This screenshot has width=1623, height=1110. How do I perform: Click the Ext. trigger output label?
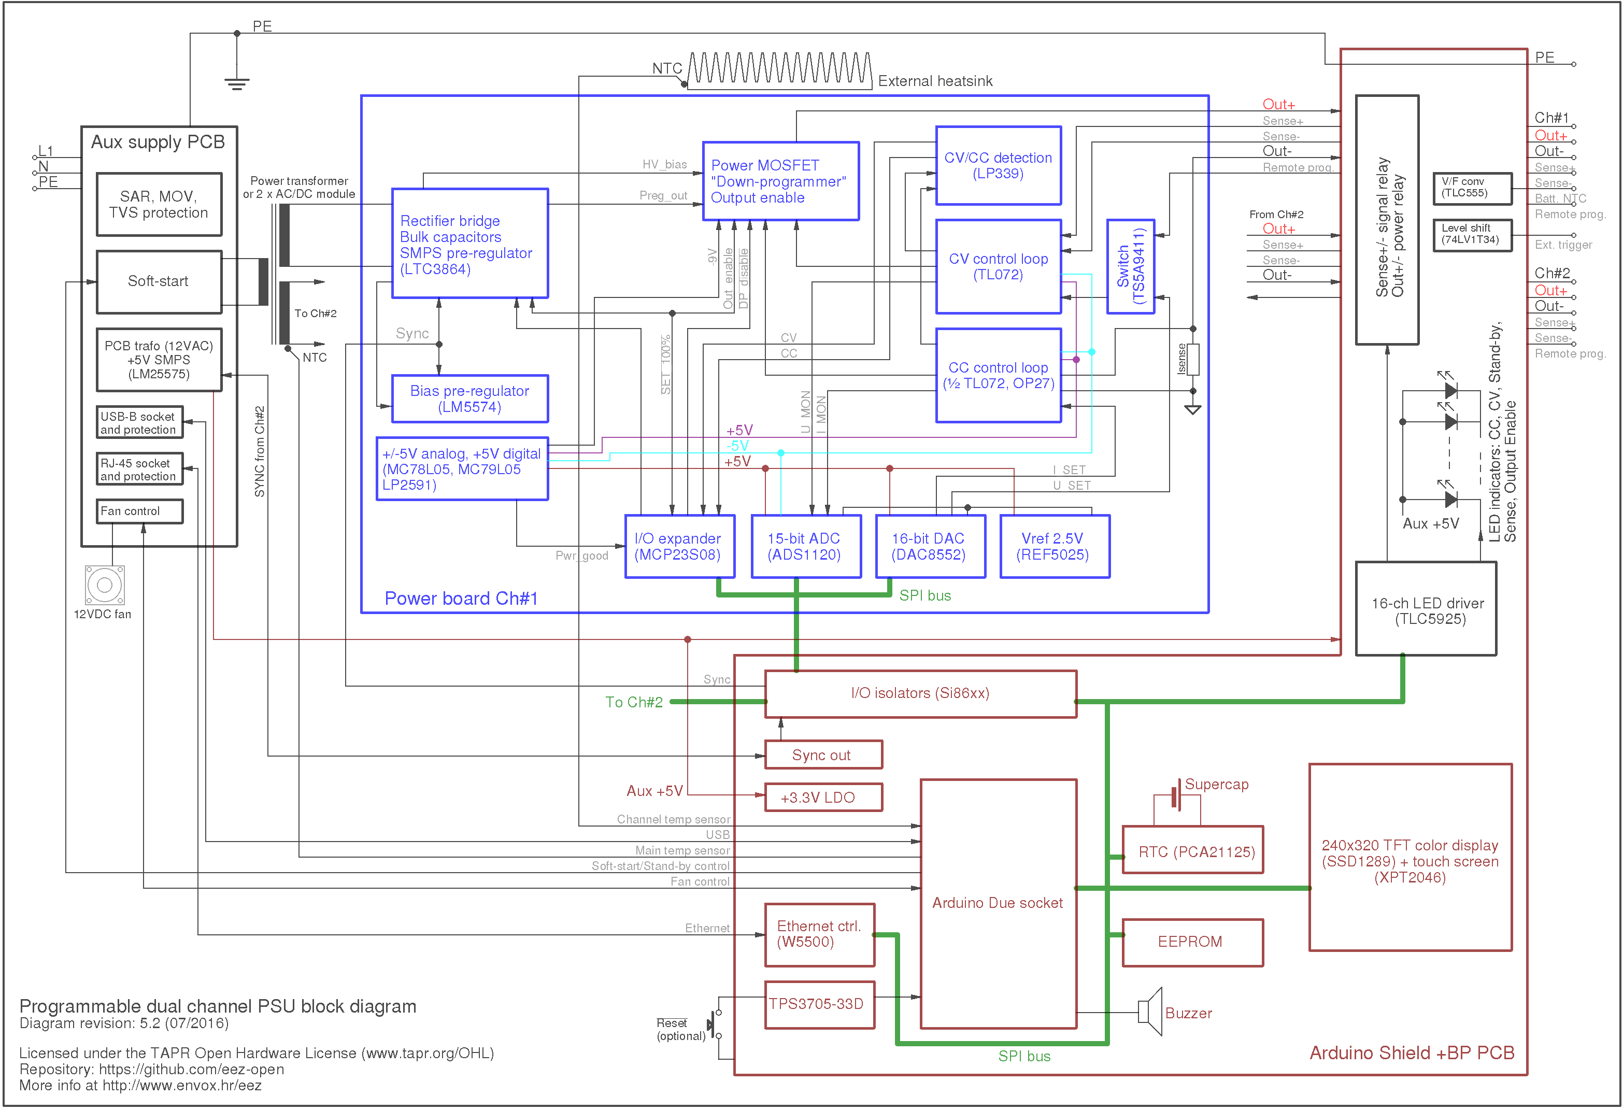click(1563, 245)
